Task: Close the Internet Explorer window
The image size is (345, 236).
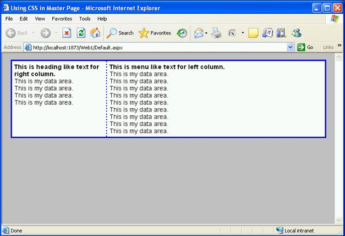Action: pyautogui.click(x=337, y=8)
